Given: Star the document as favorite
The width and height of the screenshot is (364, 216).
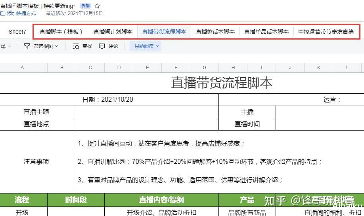Looking at the screenshot, I should 97,6.
